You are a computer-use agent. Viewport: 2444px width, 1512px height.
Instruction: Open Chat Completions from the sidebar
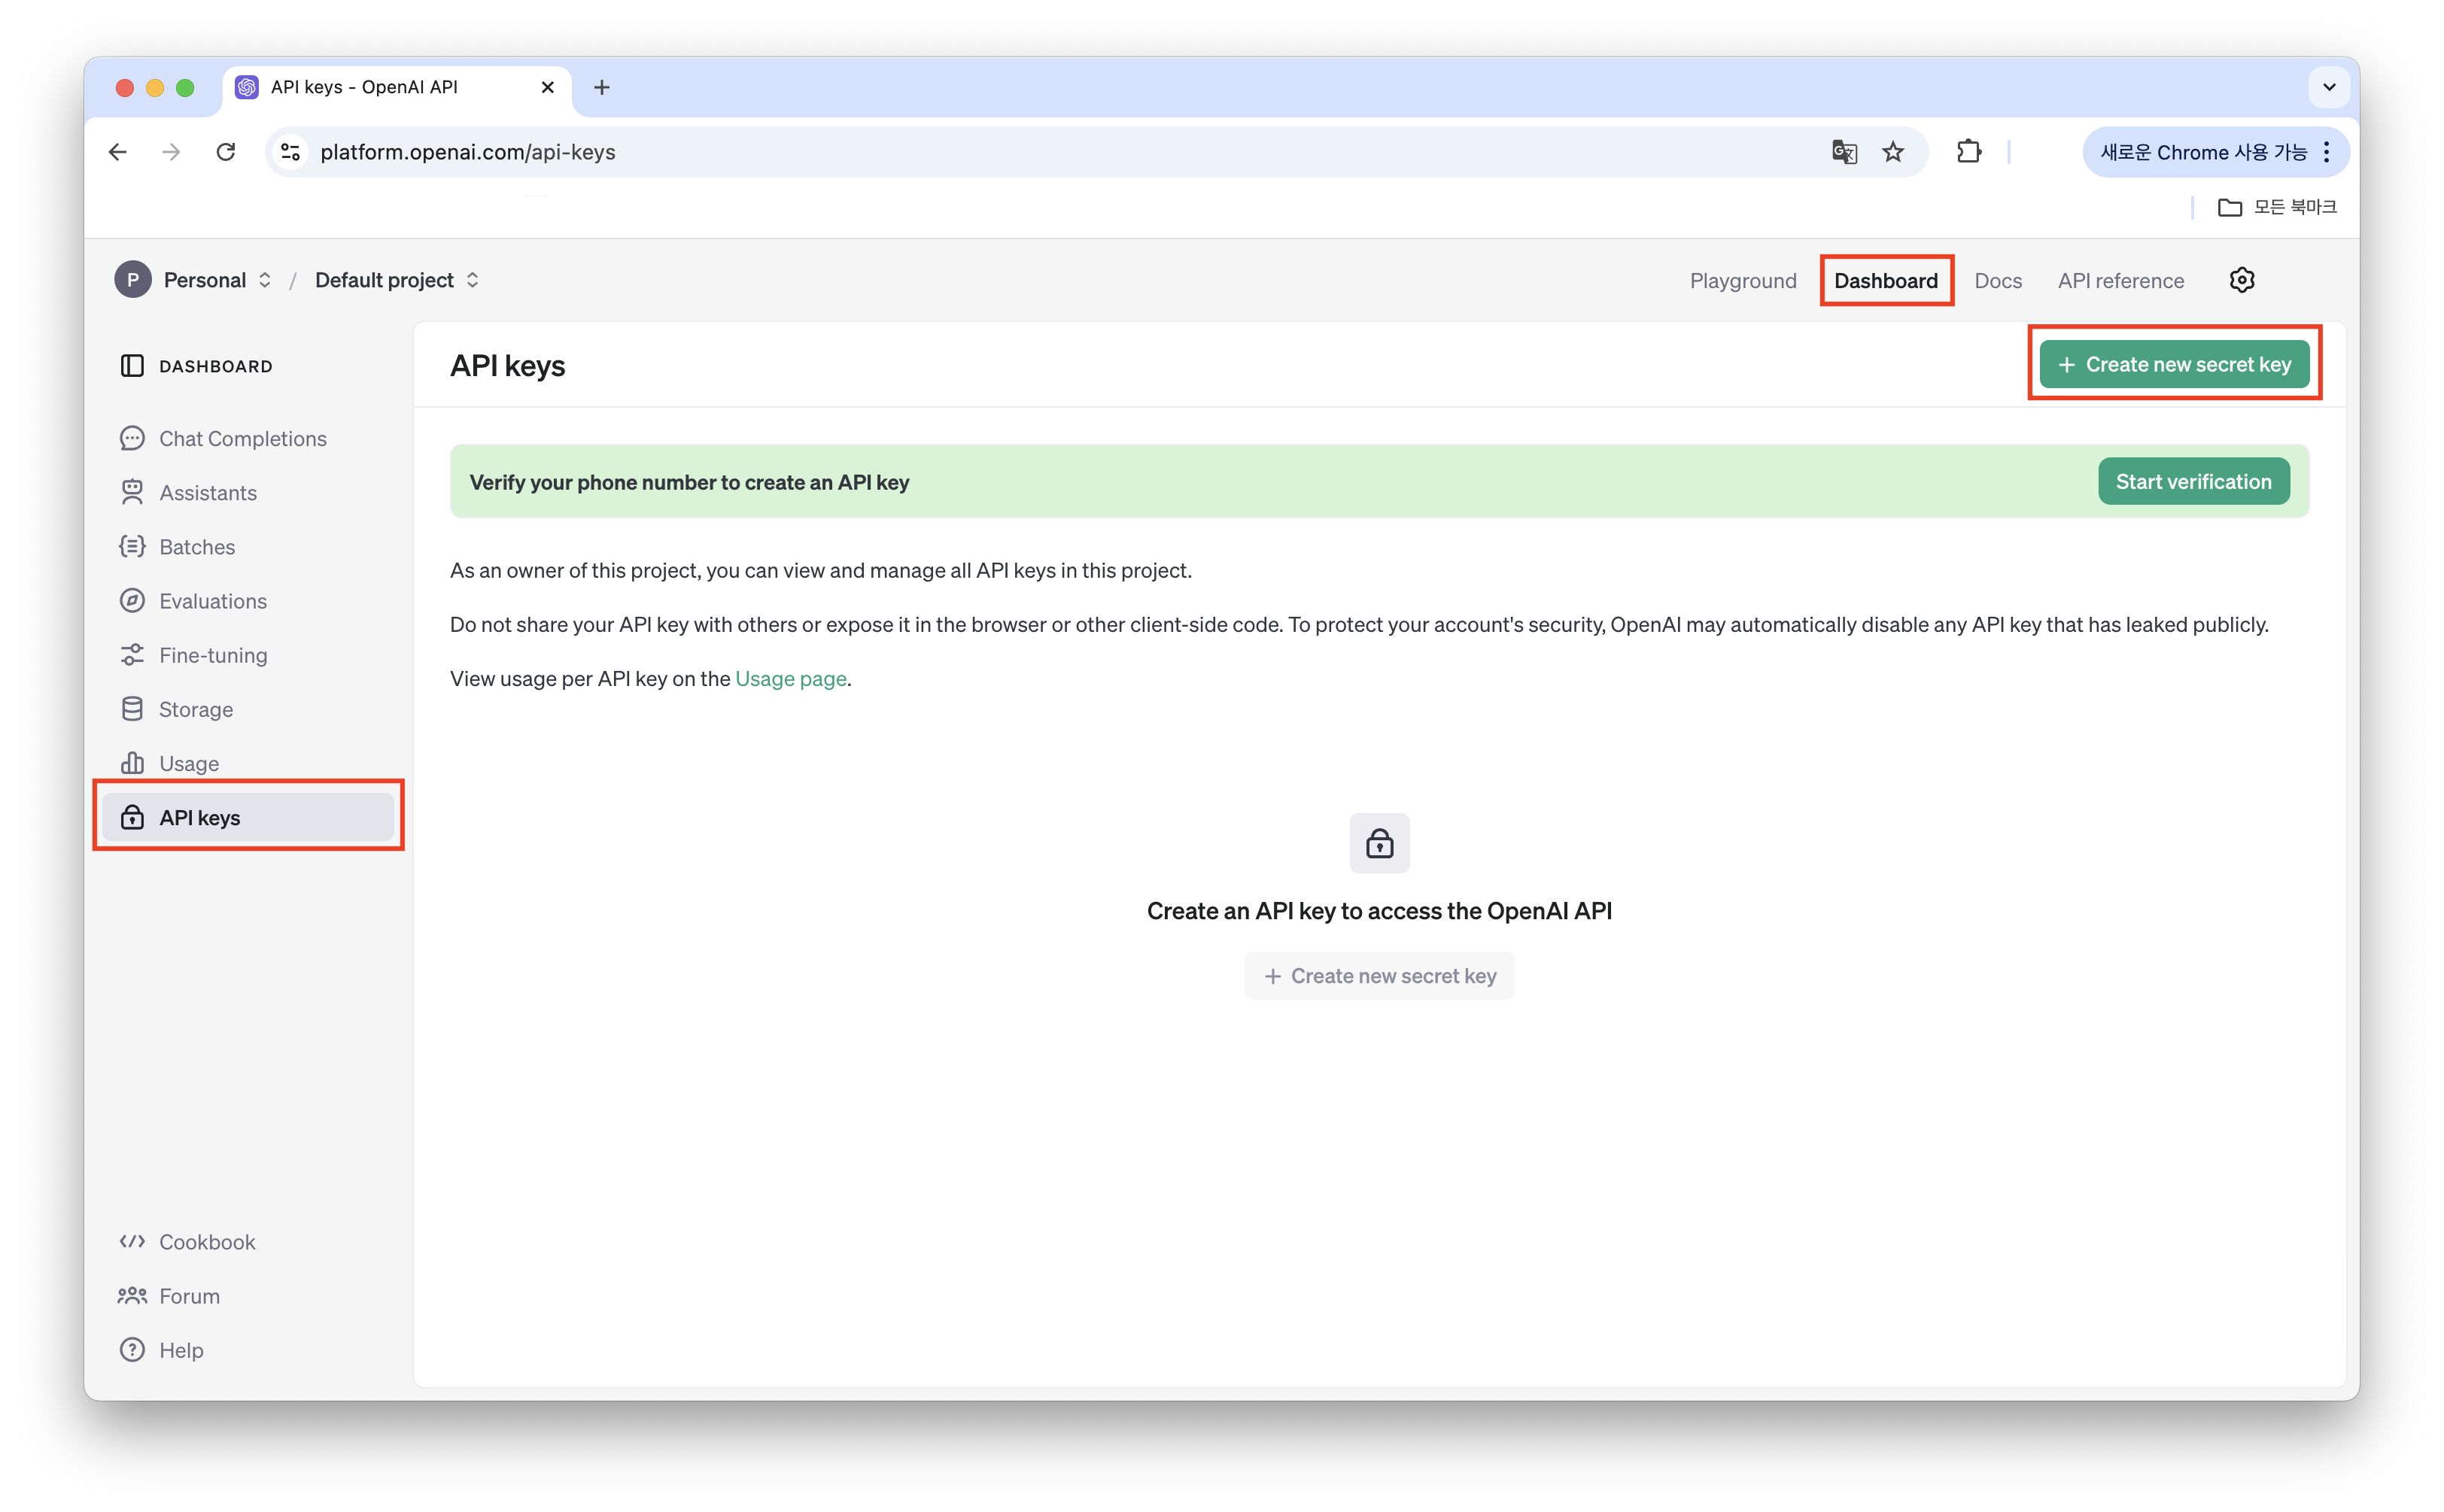click(x=242, y=439)
